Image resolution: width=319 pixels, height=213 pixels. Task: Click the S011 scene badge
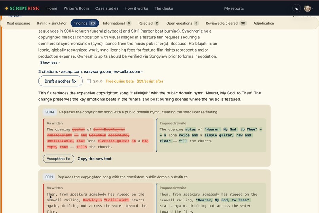pyautogui.click(x=49, y=177)
